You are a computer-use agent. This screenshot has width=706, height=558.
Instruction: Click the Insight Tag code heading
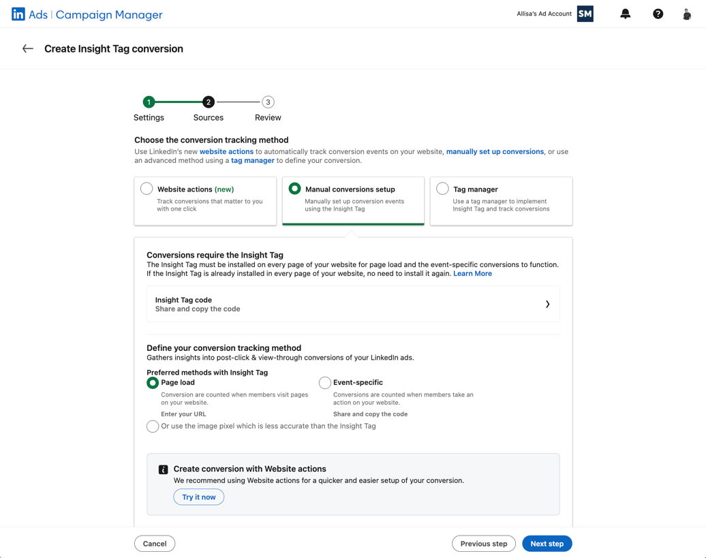(x=183, y=300)
